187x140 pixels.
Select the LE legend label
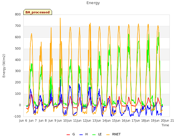100,134
